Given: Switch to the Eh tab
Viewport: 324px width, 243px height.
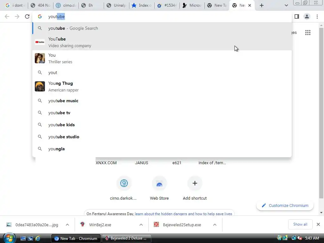Looking at the screenshot, I should [x=91, y=5].
